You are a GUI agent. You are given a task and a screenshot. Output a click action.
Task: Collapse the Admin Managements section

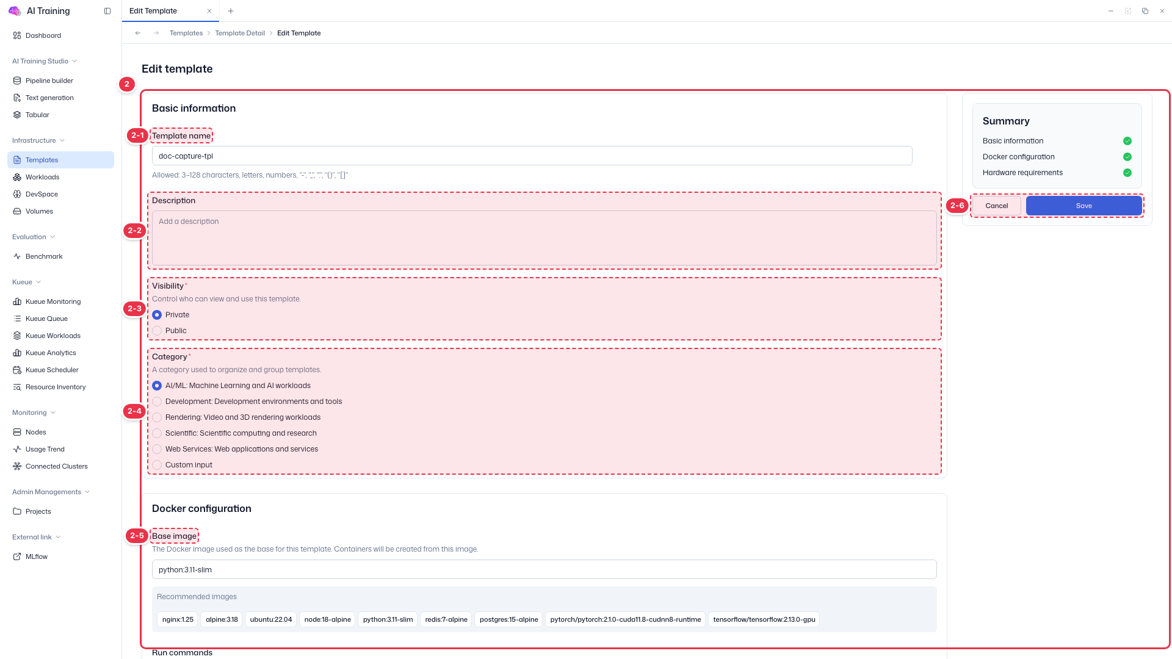[51, 492]
